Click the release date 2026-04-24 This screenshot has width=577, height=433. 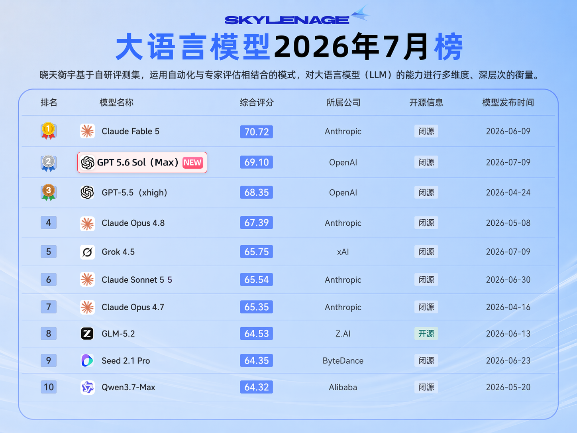point(508,193)
